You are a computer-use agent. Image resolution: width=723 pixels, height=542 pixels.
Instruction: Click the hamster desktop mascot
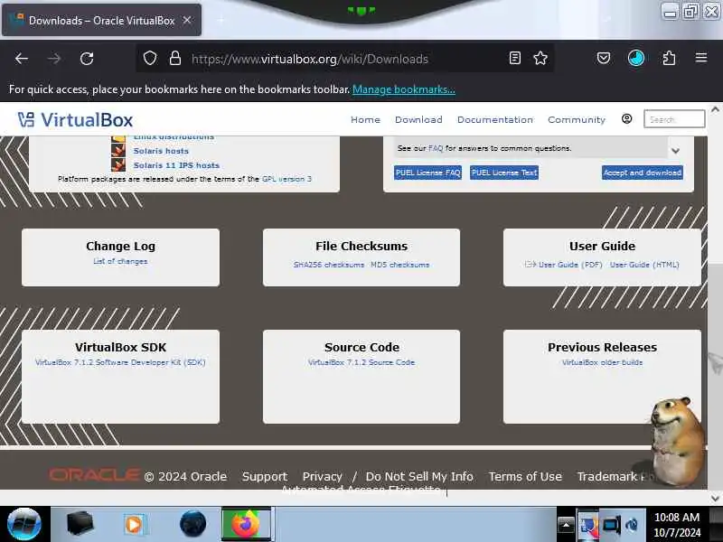[x=676, y=440]
